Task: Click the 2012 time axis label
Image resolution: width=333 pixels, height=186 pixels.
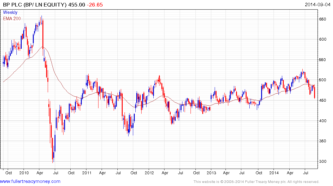Action: pyautogui.click(x=149, y=173)
